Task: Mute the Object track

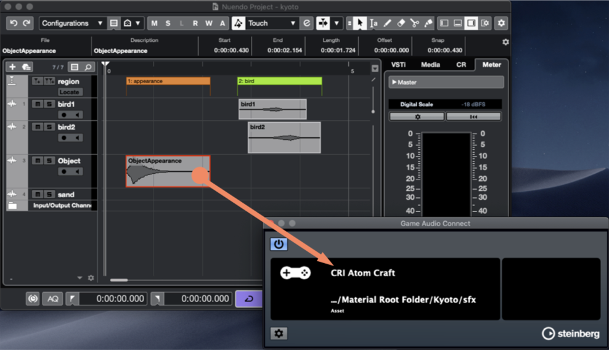Action: (x=37, y=161)
